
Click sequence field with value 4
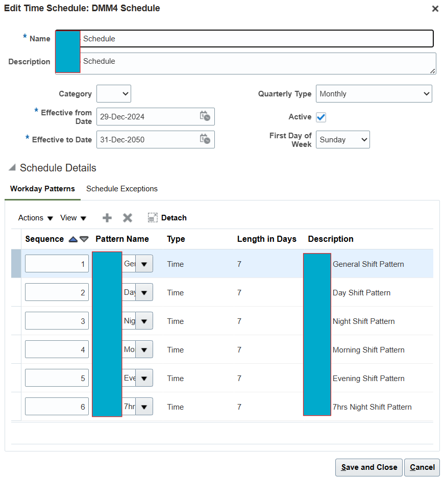[57, 349]
